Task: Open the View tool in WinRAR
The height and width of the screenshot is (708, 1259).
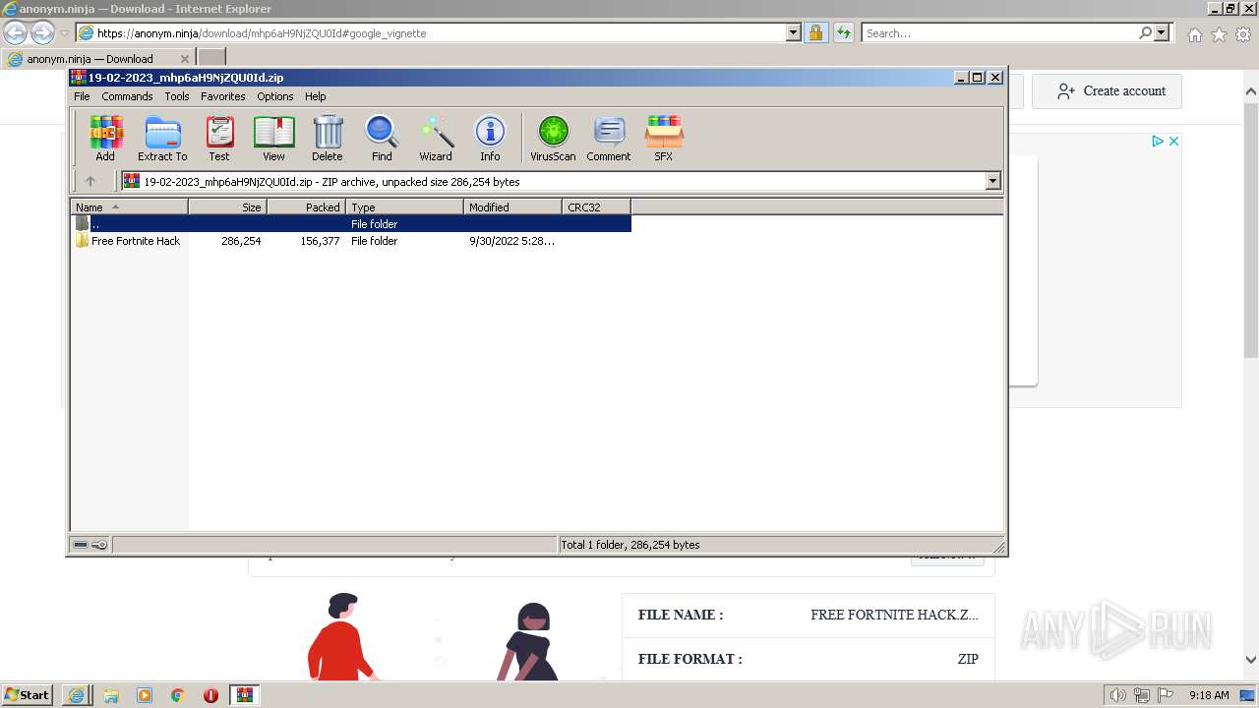Action: (x=273, y=138)
